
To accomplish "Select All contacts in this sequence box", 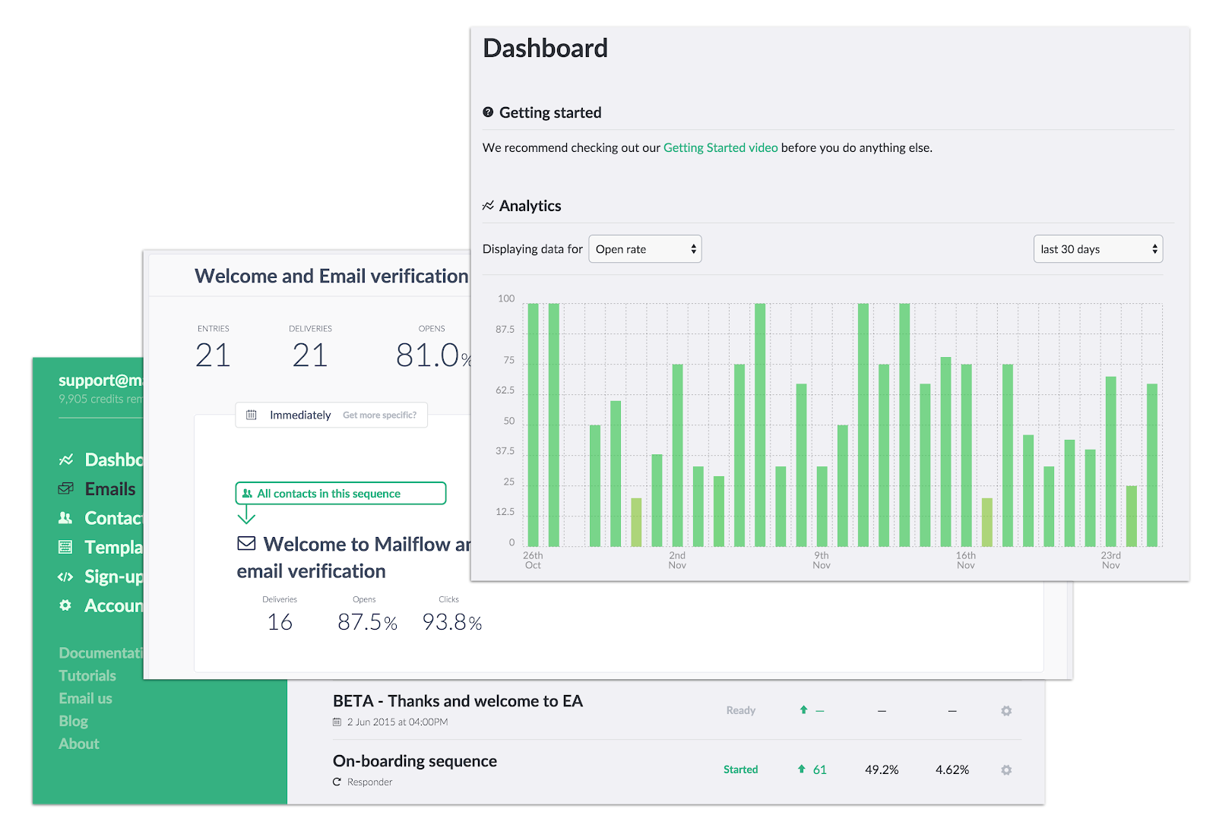I will tap(340, 493).
